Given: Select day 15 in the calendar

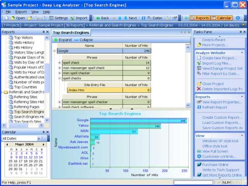Looking at the screenshot, I should point(11,161).
